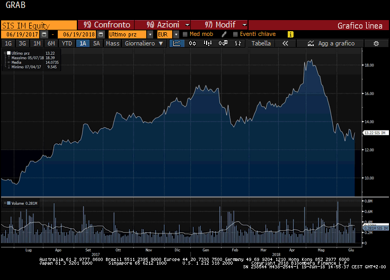Image resolution: width=390 pixels, height=280 pixels.
Task: Click the 13.22 SIS IM price label
Action: [375, 133]
